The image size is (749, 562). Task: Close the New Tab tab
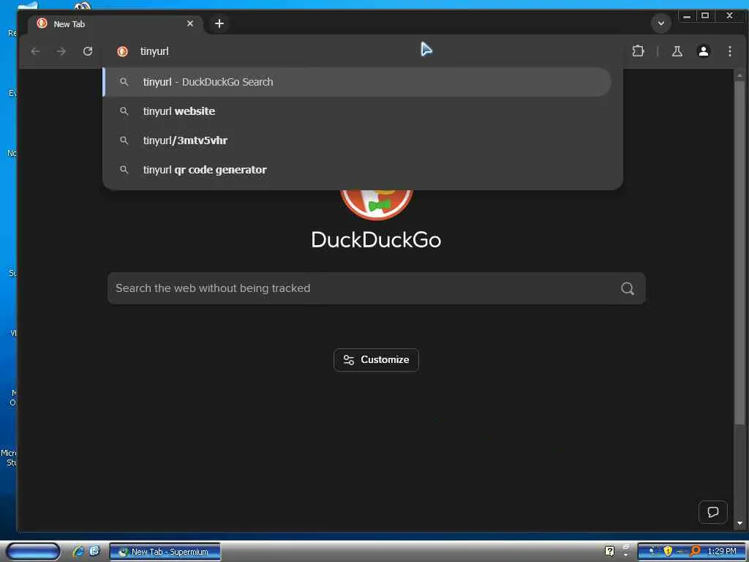pos(190,23)
